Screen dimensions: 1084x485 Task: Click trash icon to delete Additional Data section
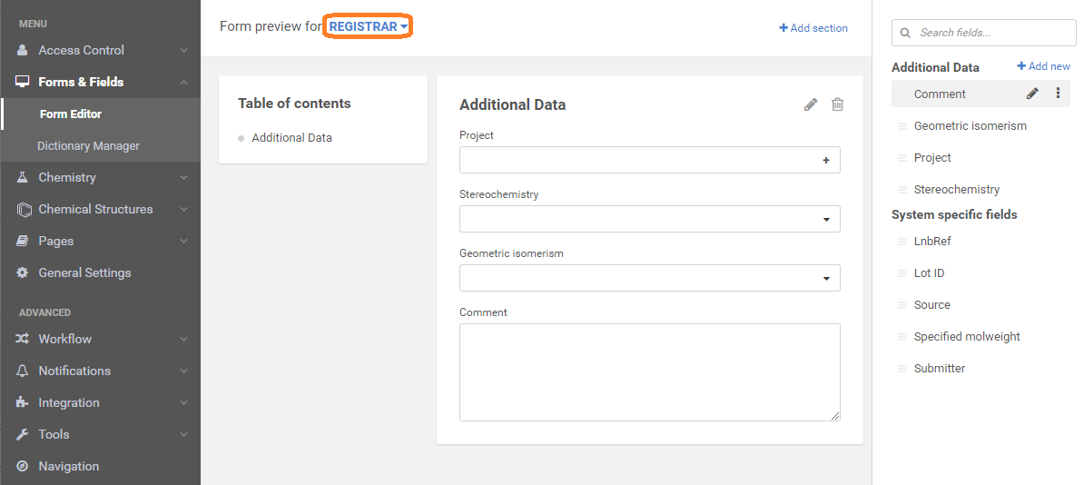(x=837, y=105)
